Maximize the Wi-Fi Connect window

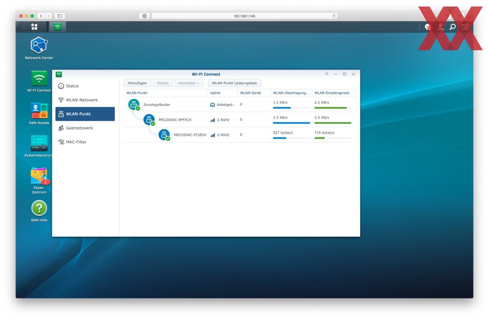pyautogui.click(x=344, y=74)
